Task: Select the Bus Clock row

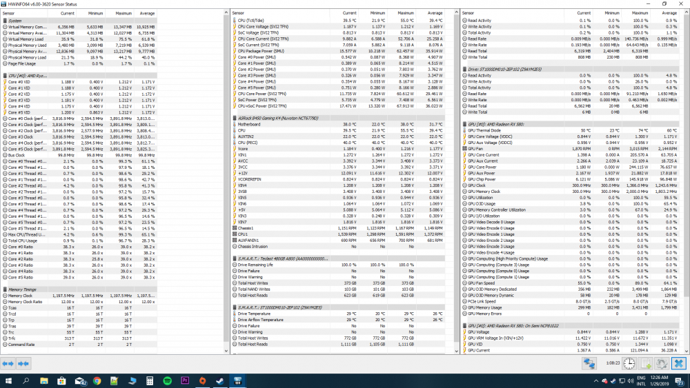Action: (79, 155)
